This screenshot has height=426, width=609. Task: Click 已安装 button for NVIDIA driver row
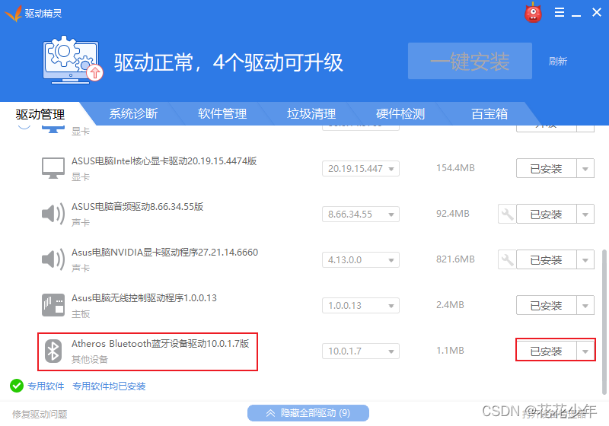(547, 260)
